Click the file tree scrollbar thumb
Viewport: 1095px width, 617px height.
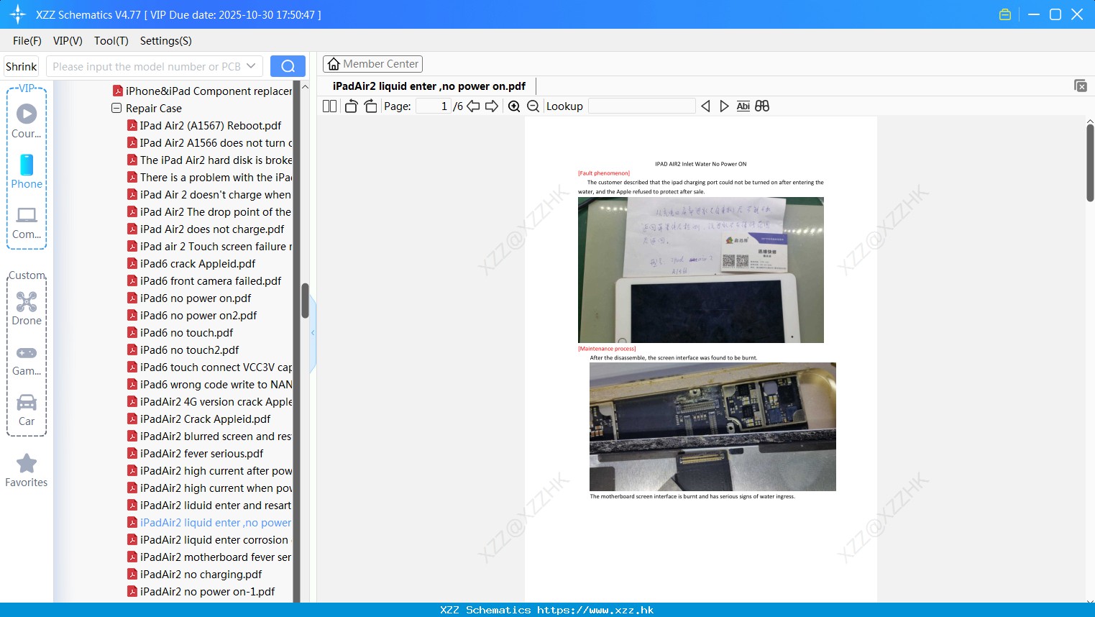(x=305, y=301)
